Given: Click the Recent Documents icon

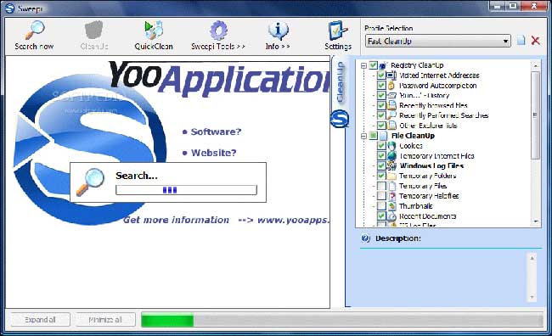Looking at the screenshot, I should 391,216.
